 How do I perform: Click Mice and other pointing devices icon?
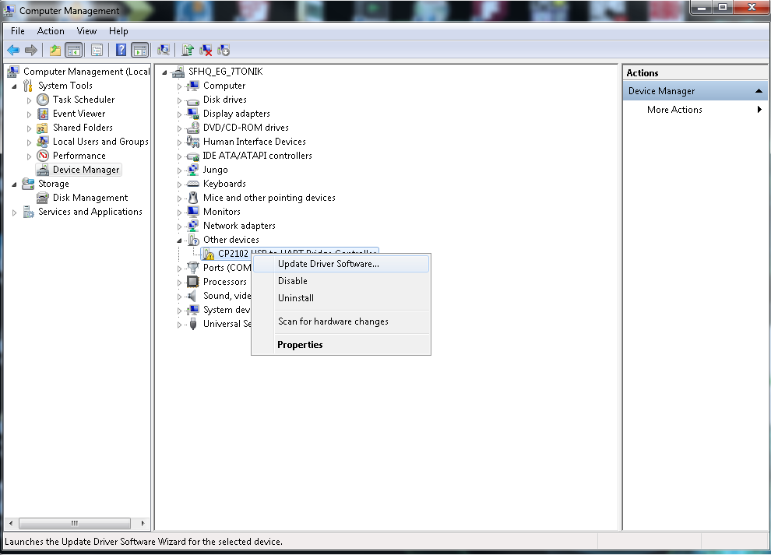(193, 198)
